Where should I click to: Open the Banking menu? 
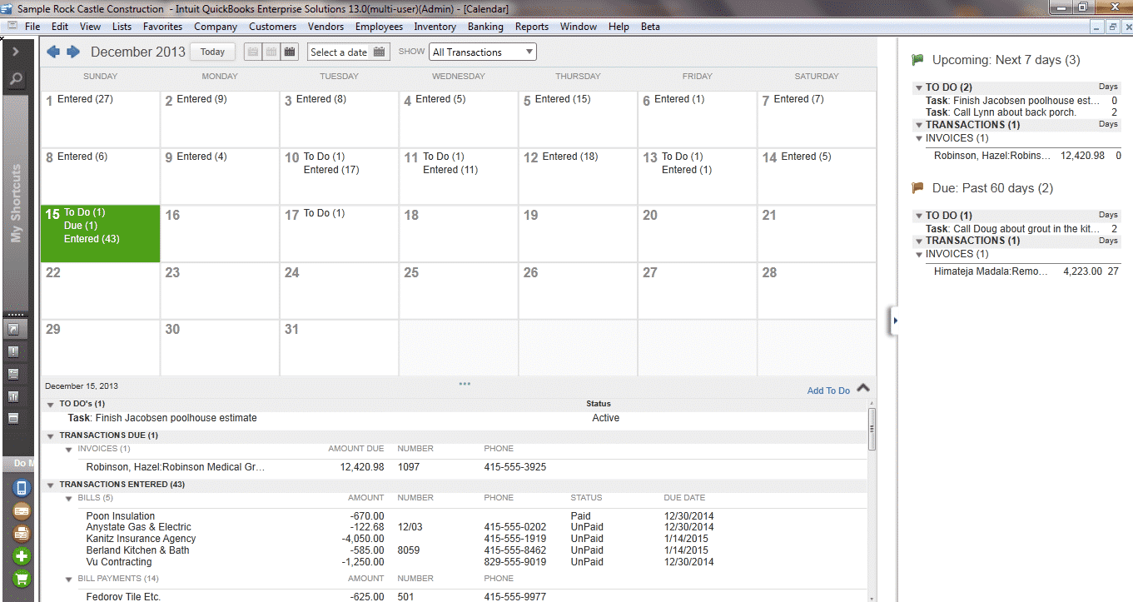[x=485, y=27]
